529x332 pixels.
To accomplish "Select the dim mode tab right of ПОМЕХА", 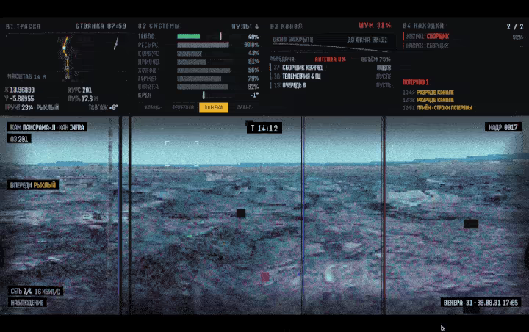I will pos(244,107).
